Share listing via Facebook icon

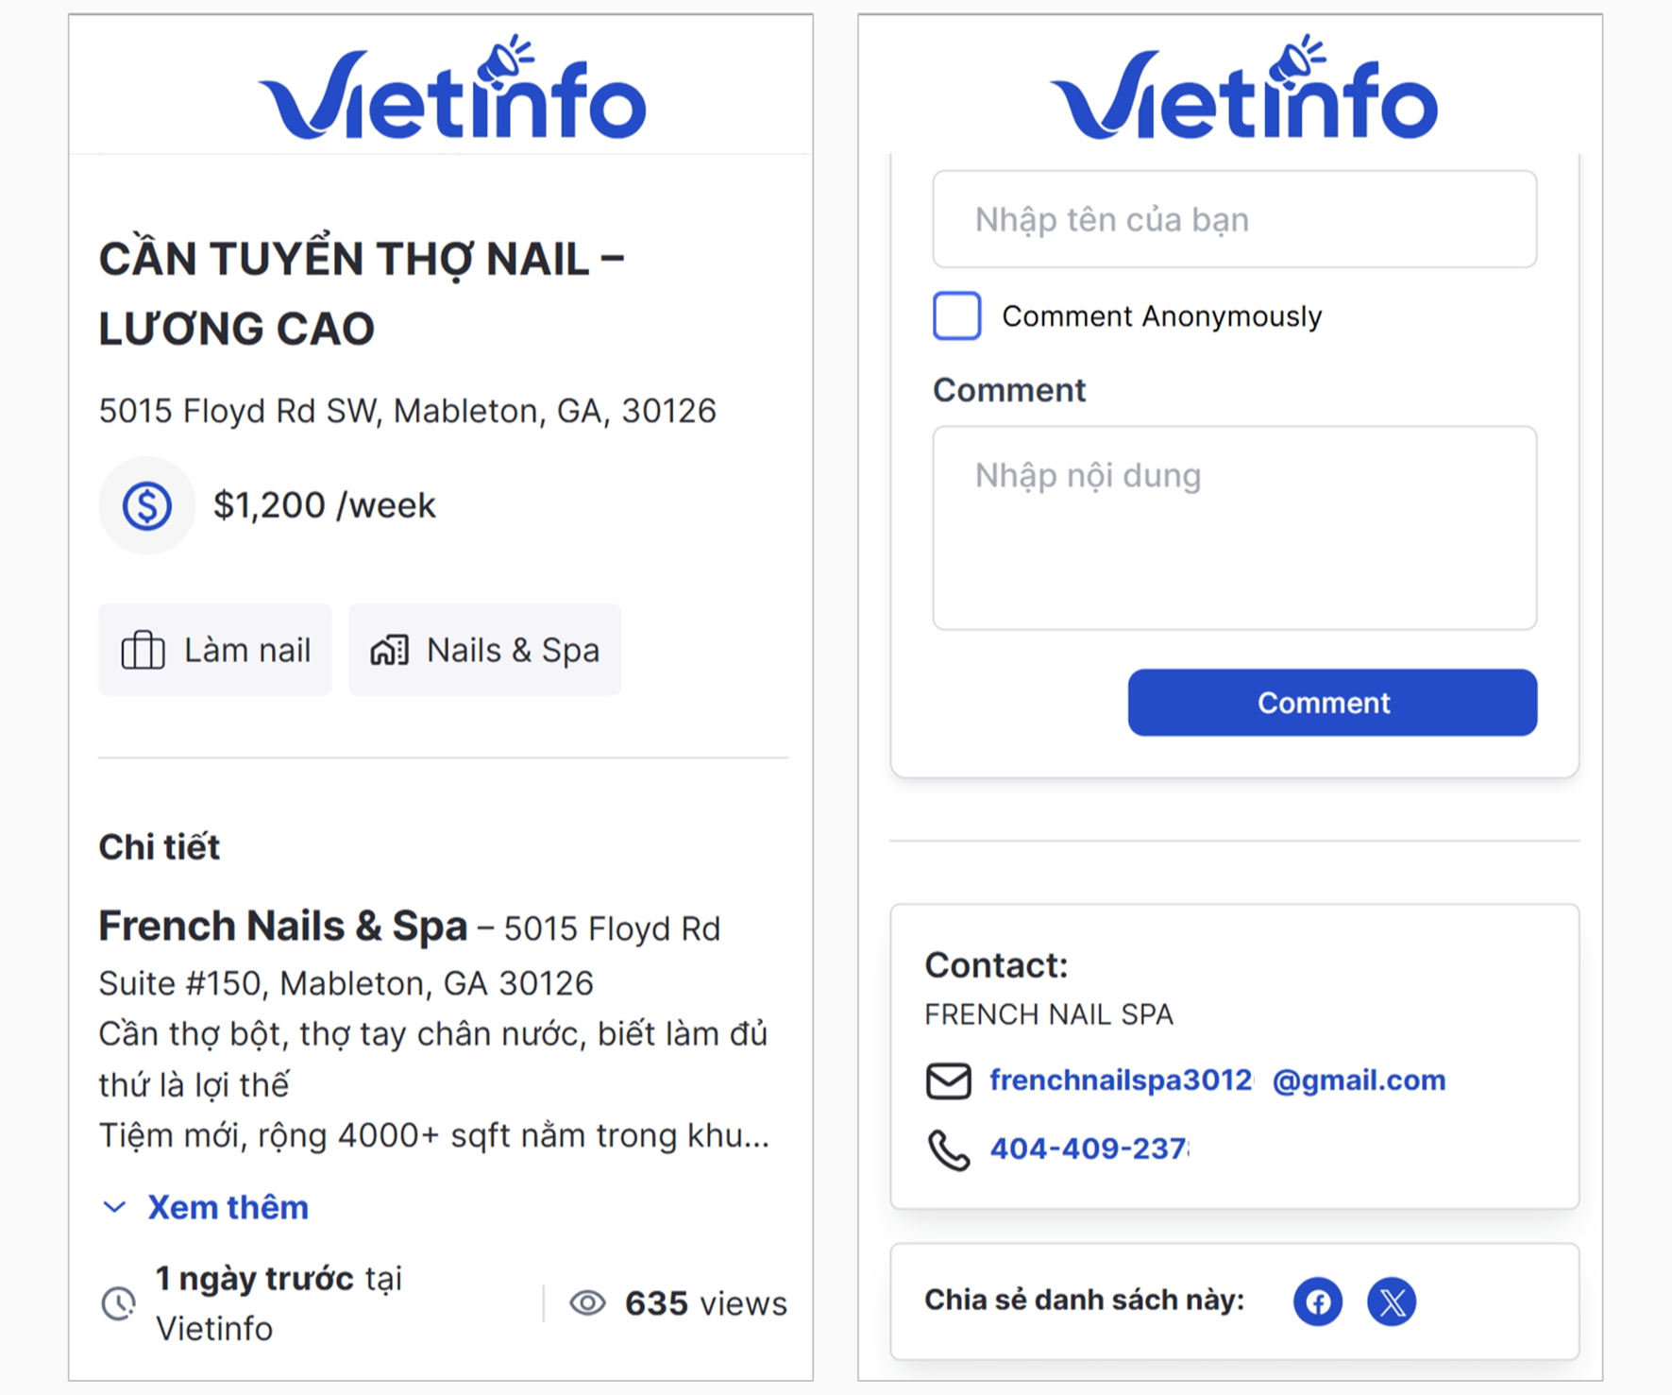tap(1317, 1301)
